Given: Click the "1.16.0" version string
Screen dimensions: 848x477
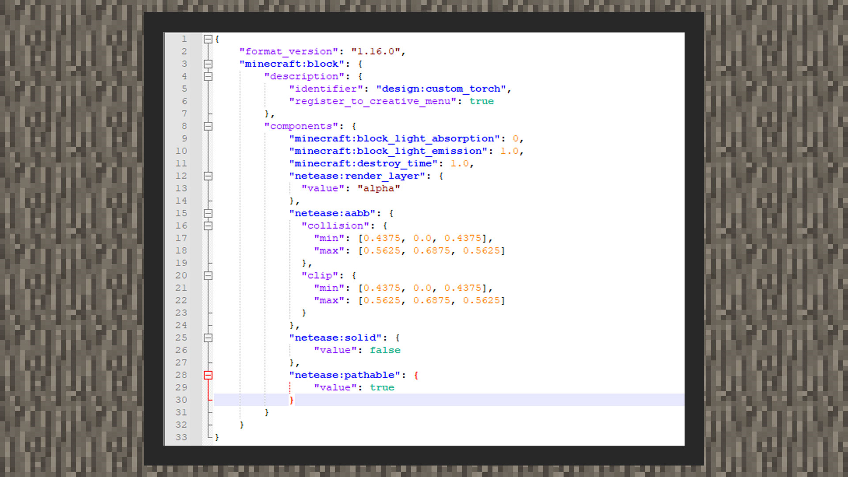Looking at the screenshot, I should (x=375, y=52).
